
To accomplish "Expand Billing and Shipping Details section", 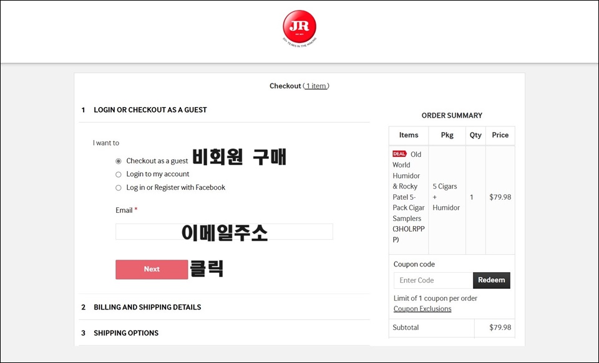I will pos(147,308).
